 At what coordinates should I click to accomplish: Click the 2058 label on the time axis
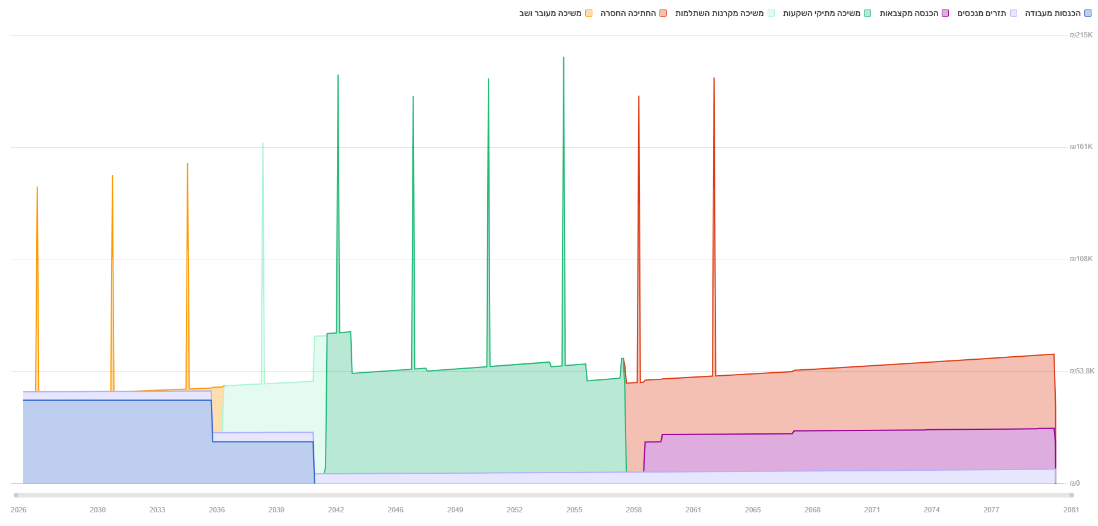633,510
